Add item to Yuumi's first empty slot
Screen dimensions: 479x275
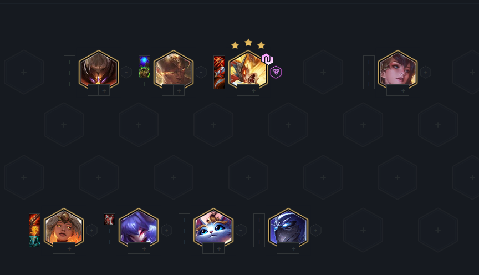[x=184, y=220]
